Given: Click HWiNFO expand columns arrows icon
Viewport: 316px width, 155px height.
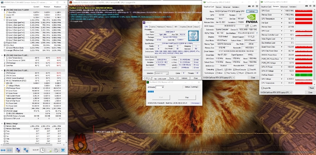Looking at the screenshot, I should click(4, 150).
